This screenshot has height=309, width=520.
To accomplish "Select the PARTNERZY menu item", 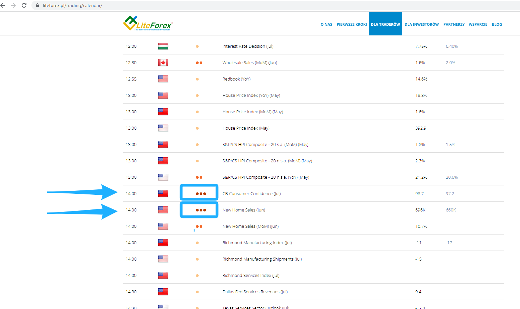I will tap(454, 24).
